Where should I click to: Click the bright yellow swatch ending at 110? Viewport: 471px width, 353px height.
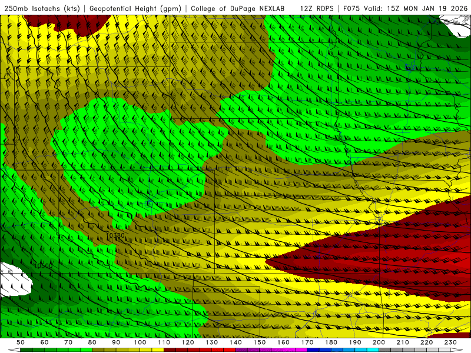[x=158, y=350]
